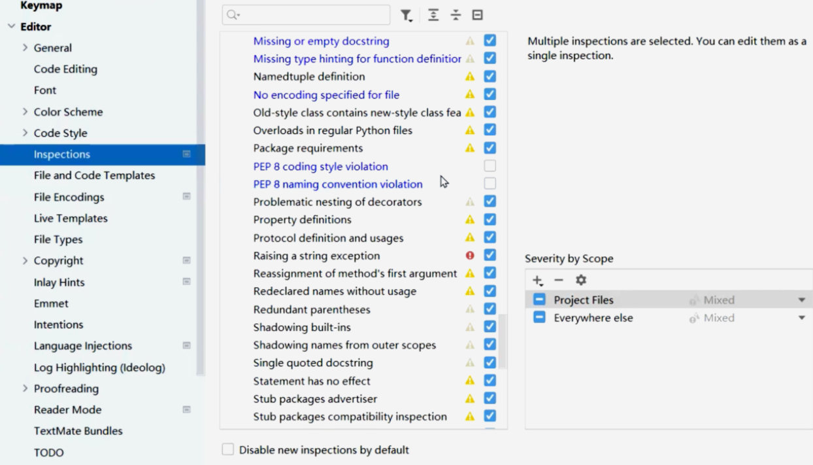Open scope settings gear icon

click(581, 280)
